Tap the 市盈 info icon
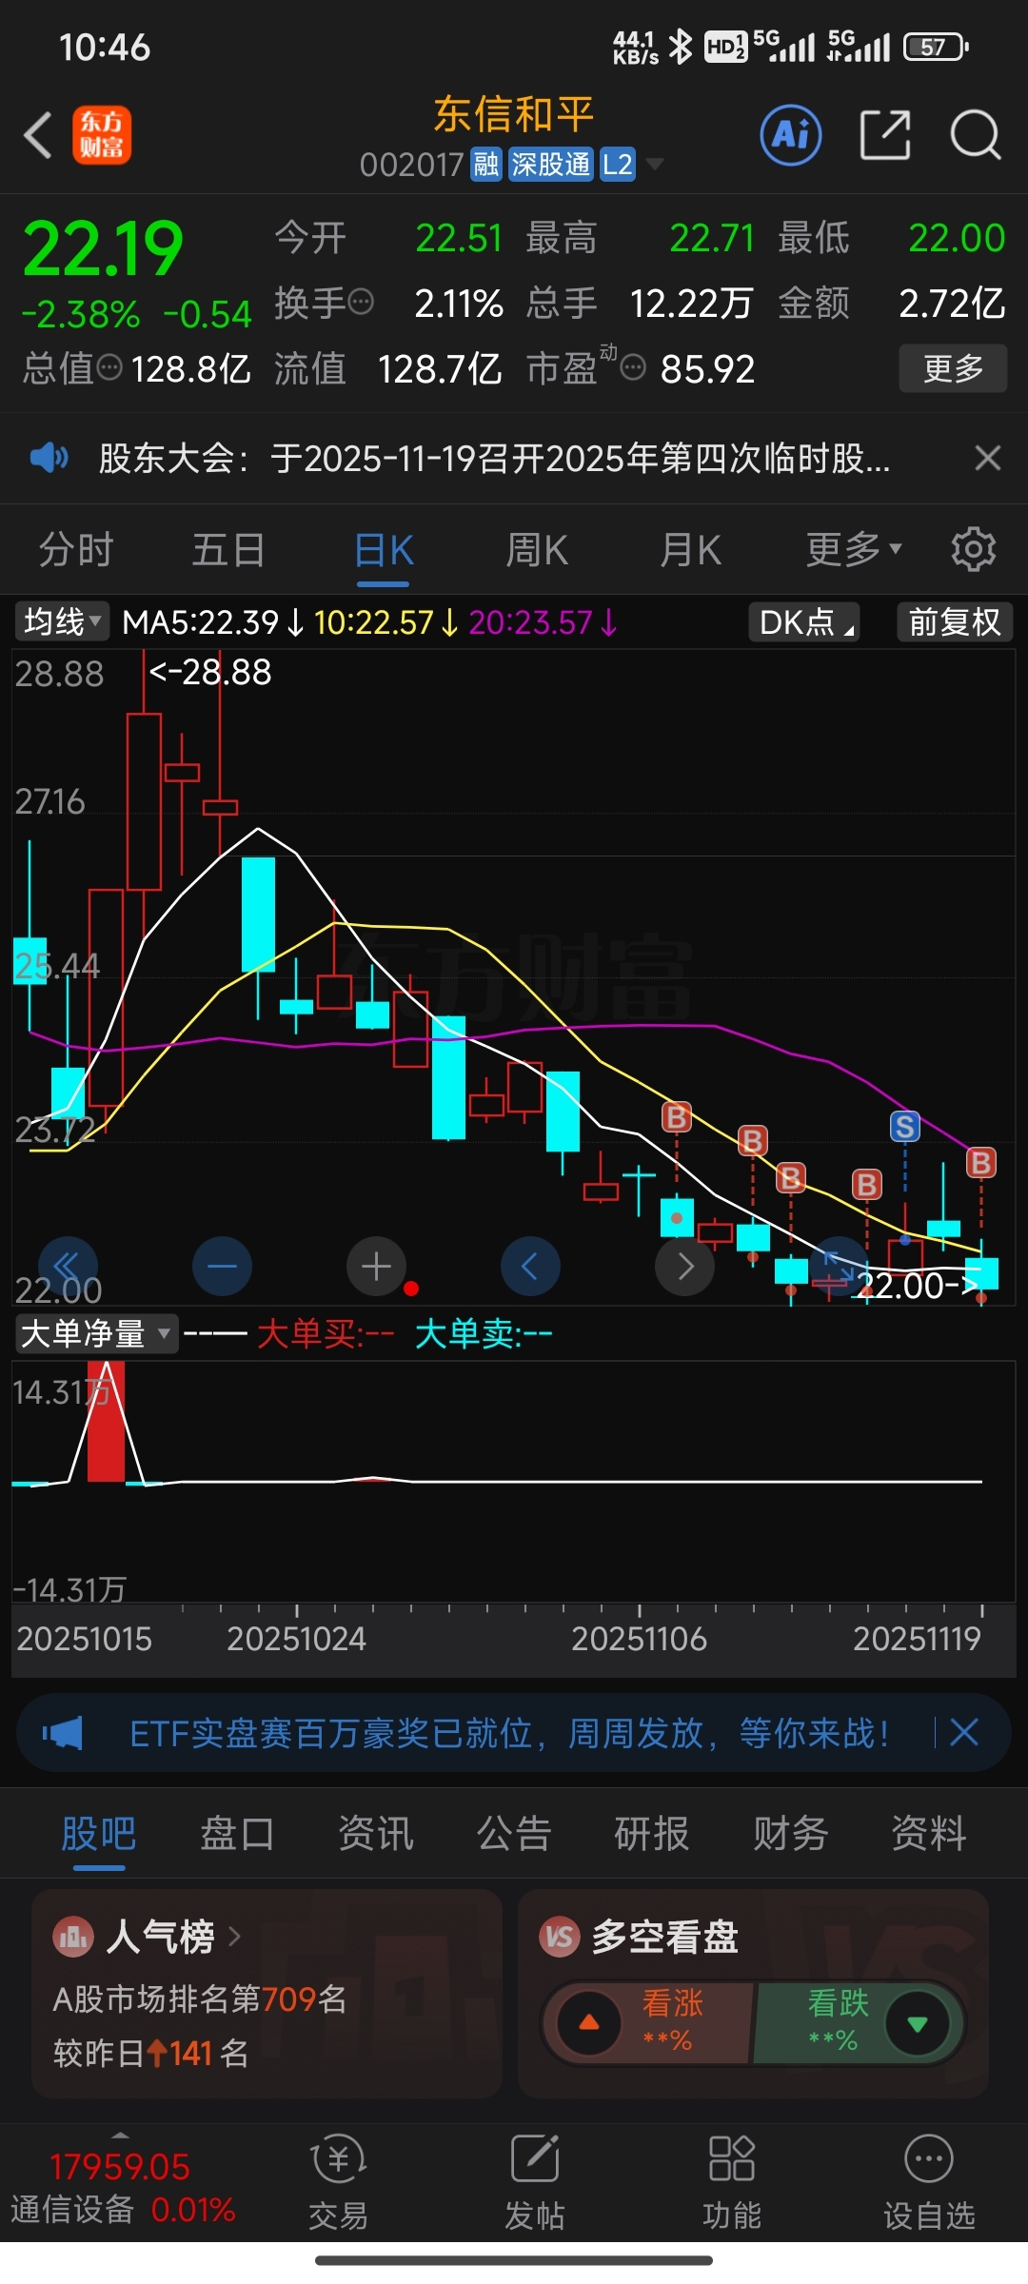The height and width of the screenshot is (2284, 1028). [x=633, y=366]
